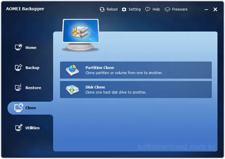Click the Reload circular arrows icon
This screenshot has width=225, height=159.
click(x=102, y=9)
